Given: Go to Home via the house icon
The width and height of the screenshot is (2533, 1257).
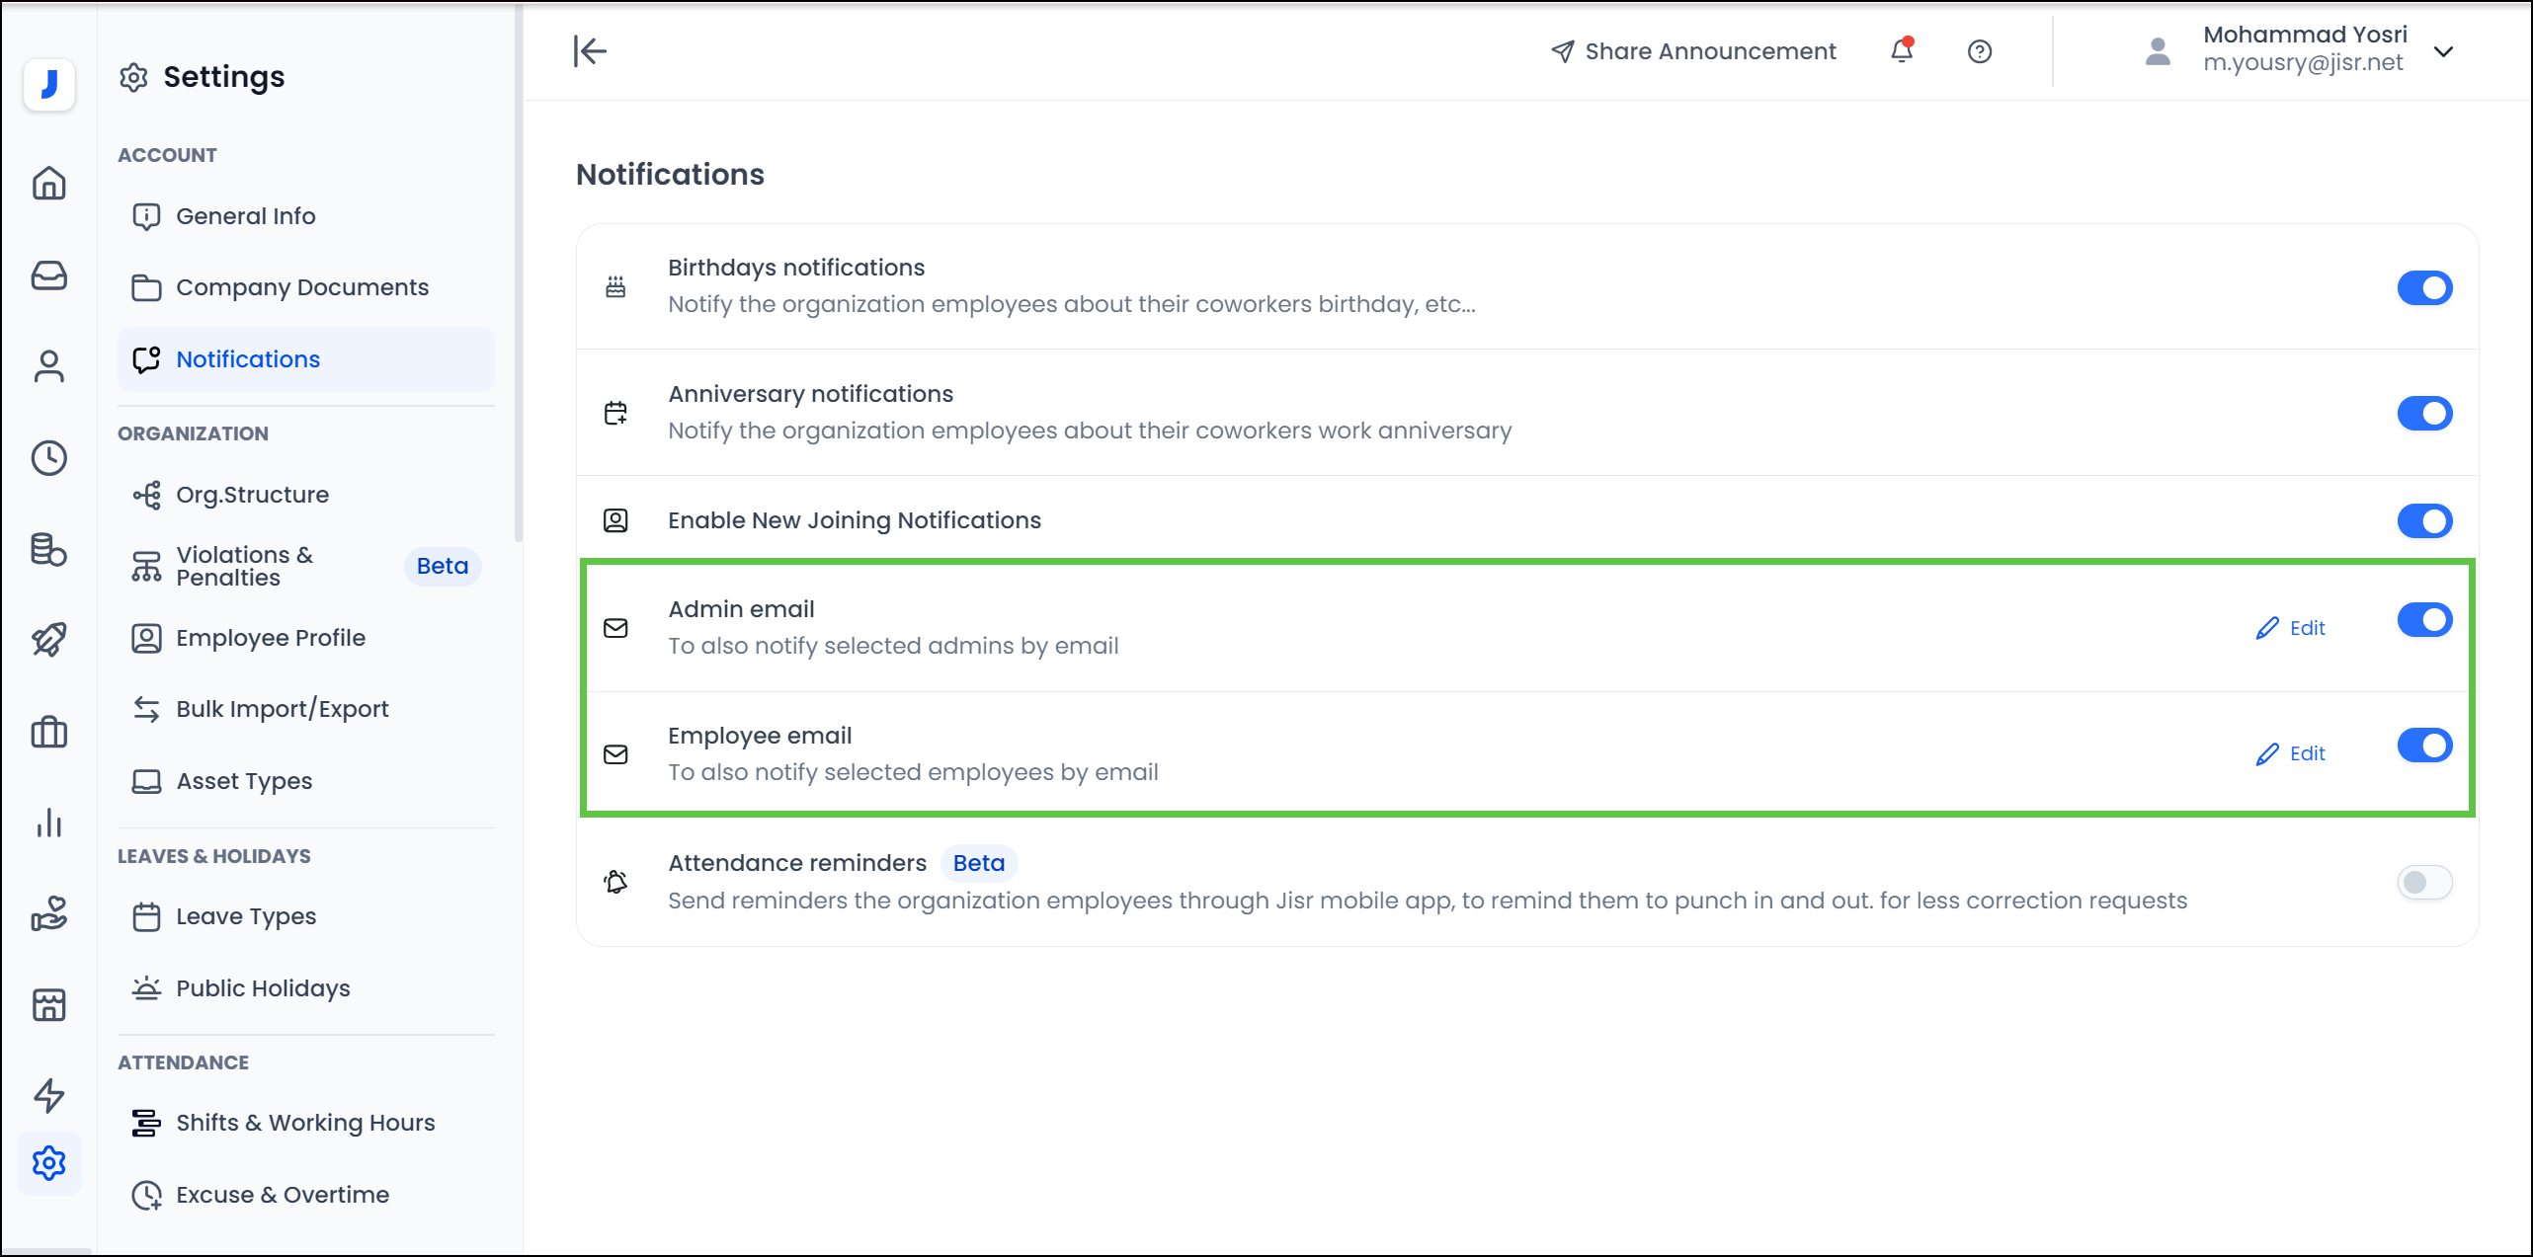Looking at the screenshot, I should point(49,184).
